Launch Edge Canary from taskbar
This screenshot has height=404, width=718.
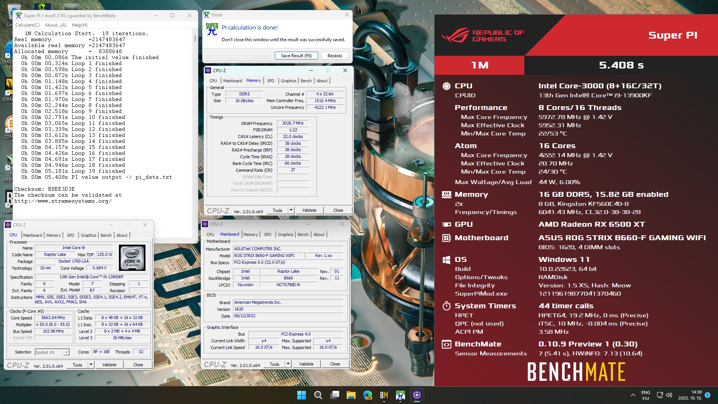pos(368,395)
